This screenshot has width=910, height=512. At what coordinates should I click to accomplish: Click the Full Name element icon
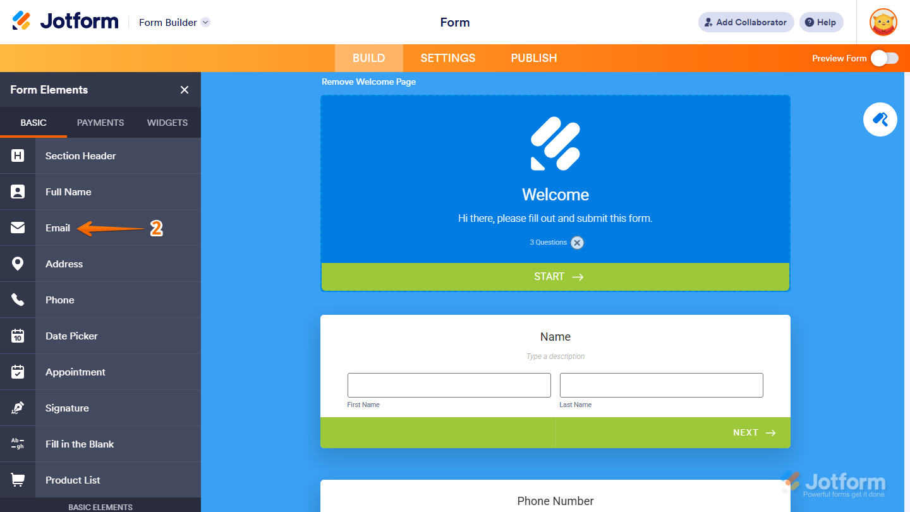(x=18, y=192)
